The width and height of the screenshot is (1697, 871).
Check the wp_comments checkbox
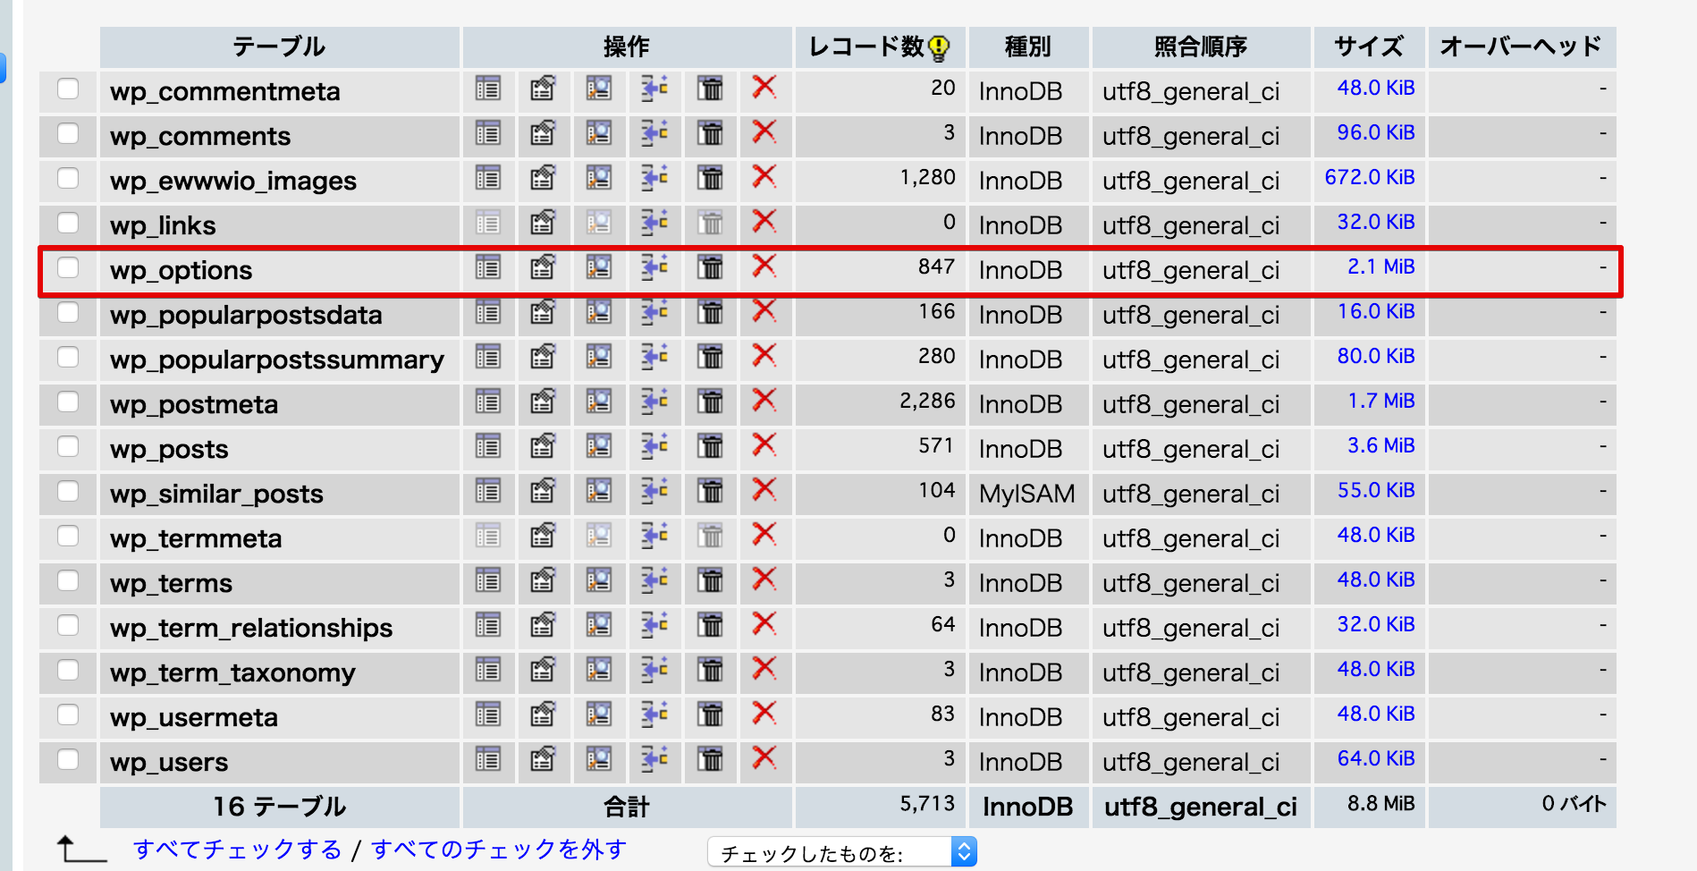click(x=68, y=133)
